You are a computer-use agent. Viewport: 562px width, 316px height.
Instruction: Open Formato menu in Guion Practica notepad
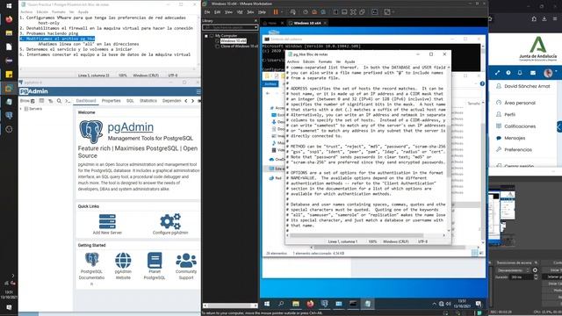coord(59,11)
